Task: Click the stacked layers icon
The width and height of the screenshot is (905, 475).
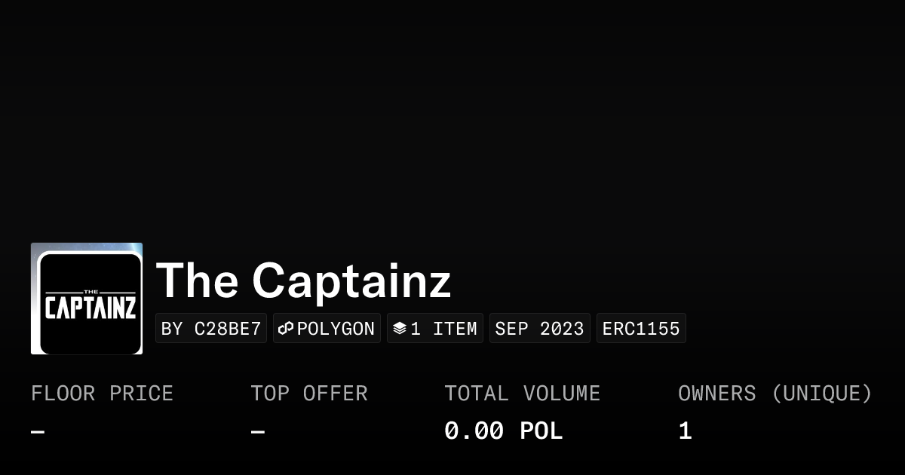Action: [400, 329]
